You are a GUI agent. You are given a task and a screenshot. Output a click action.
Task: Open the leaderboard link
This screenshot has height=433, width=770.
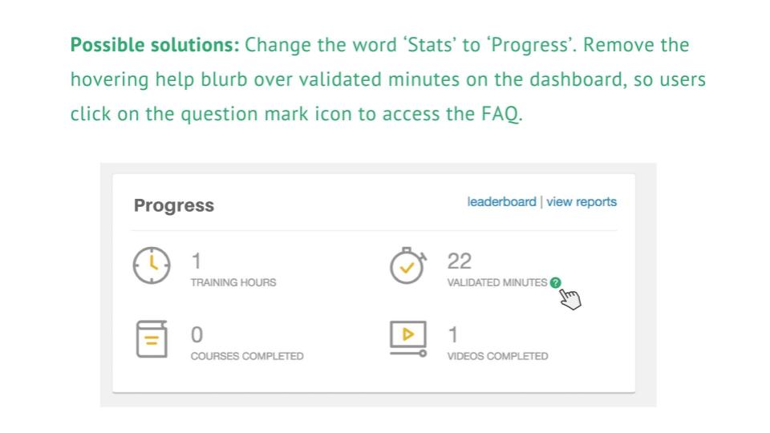501,202
